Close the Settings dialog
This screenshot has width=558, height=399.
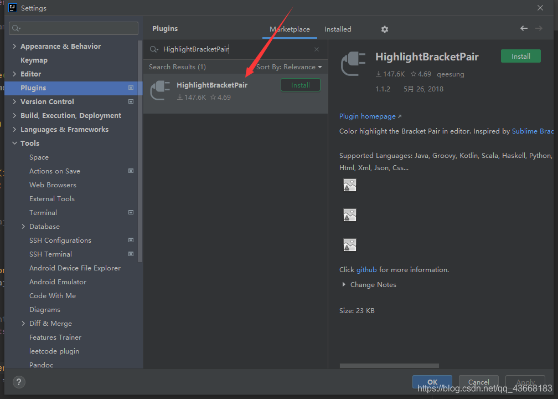tap(540, 8)
